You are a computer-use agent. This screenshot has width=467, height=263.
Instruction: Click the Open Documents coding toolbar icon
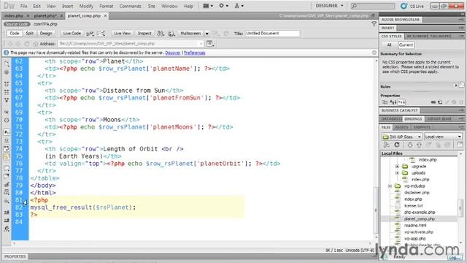7,63
